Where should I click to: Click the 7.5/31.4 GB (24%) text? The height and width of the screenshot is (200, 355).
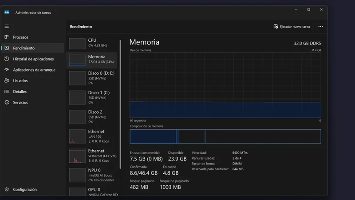[x=101, y=62]
